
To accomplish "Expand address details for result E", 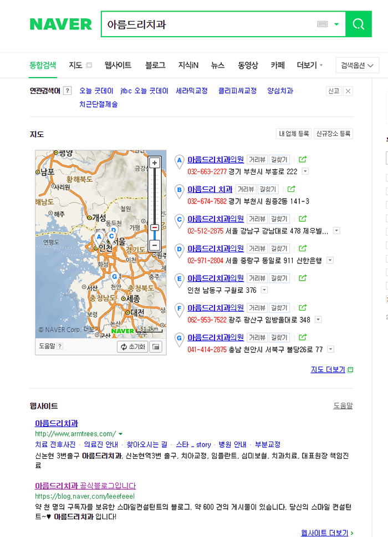I will tap(264, 290).
